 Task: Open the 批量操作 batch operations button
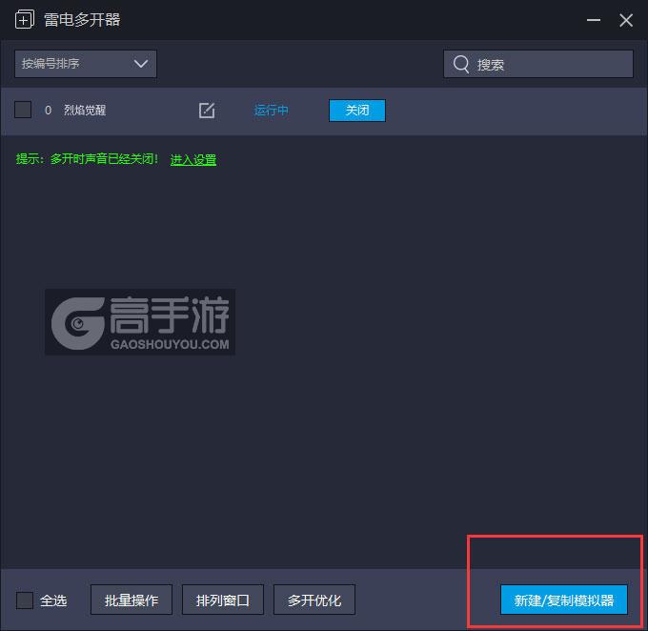pyautogui.click(x=132, y=600)
